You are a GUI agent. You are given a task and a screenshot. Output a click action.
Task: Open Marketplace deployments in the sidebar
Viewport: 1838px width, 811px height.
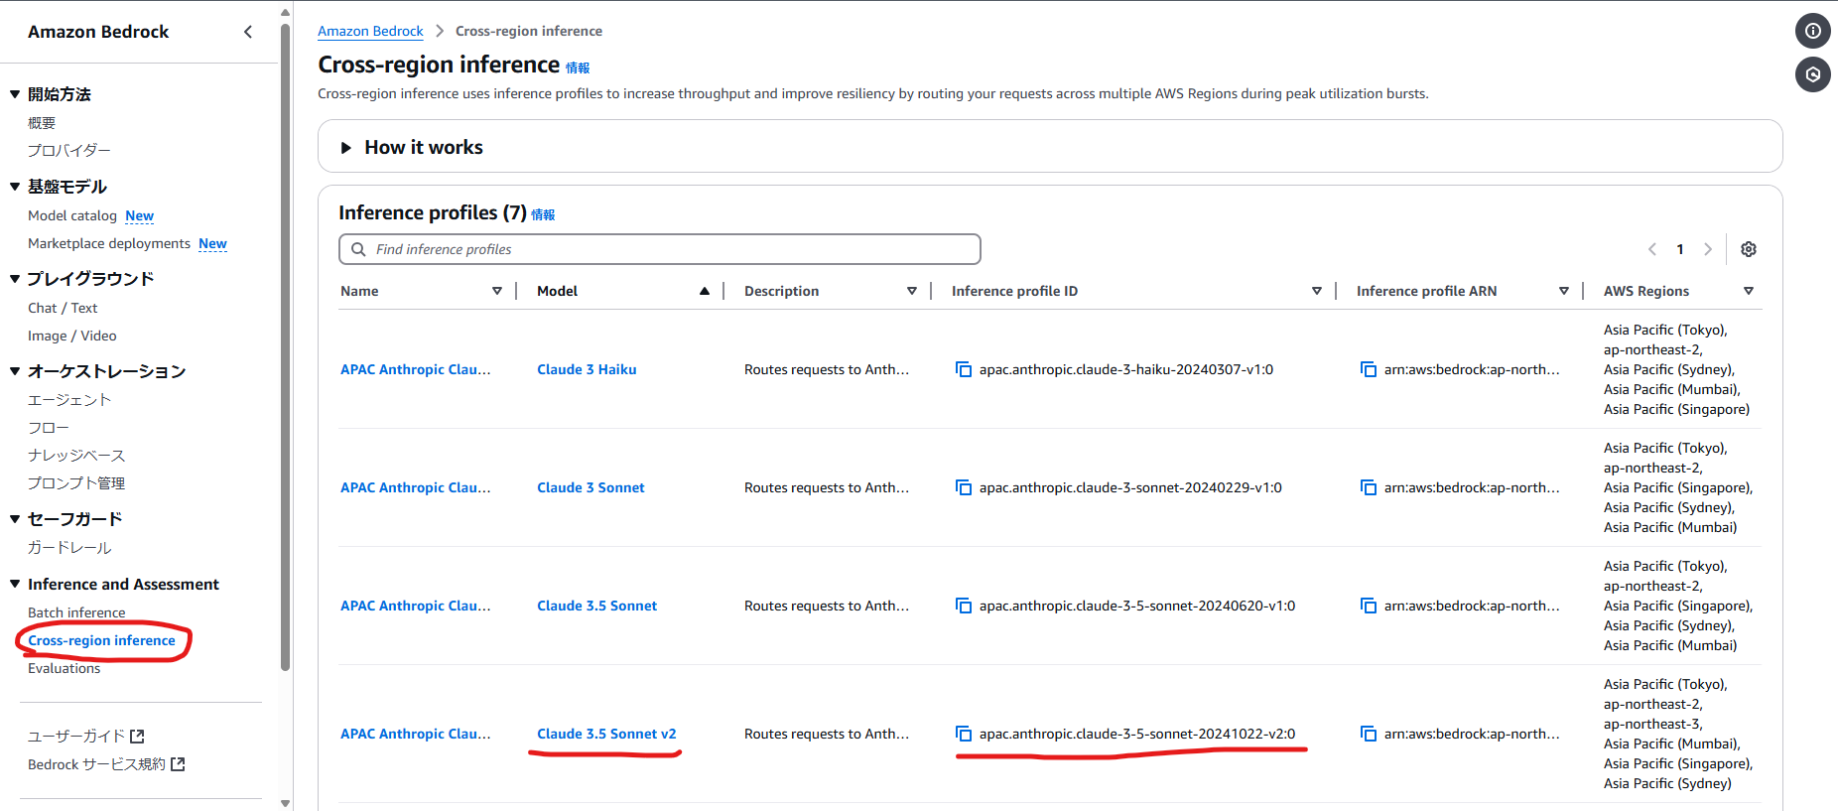pos(109,243)
